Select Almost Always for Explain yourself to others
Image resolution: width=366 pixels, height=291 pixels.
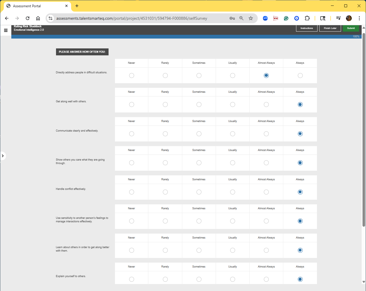pos(266,279)
